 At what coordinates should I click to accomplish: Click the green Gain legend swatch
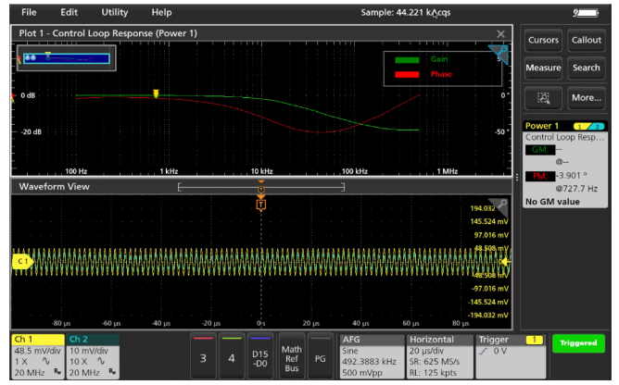tap(407, 60)
